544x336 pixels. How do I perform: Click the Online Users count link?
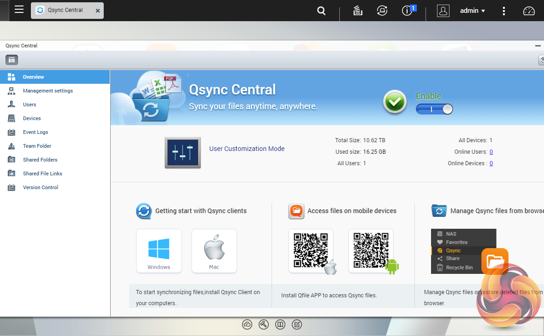pyautogui.click(x=491, y=152)
